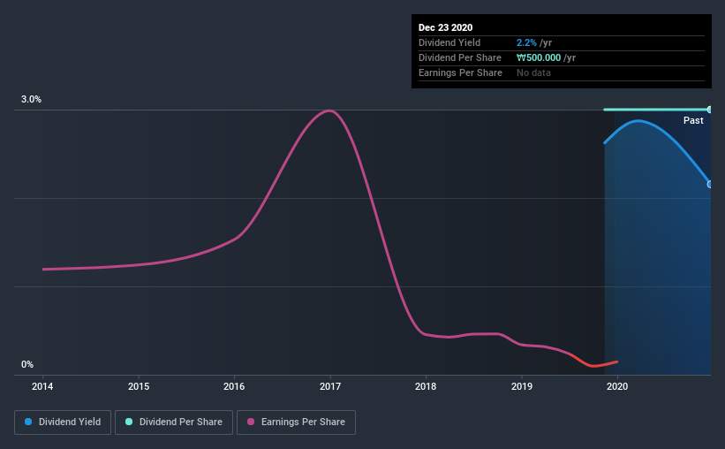This screenshot has width=725, height=449.
Task: Click the 2017 x-axis year label
Action: [x=330, y=386]
